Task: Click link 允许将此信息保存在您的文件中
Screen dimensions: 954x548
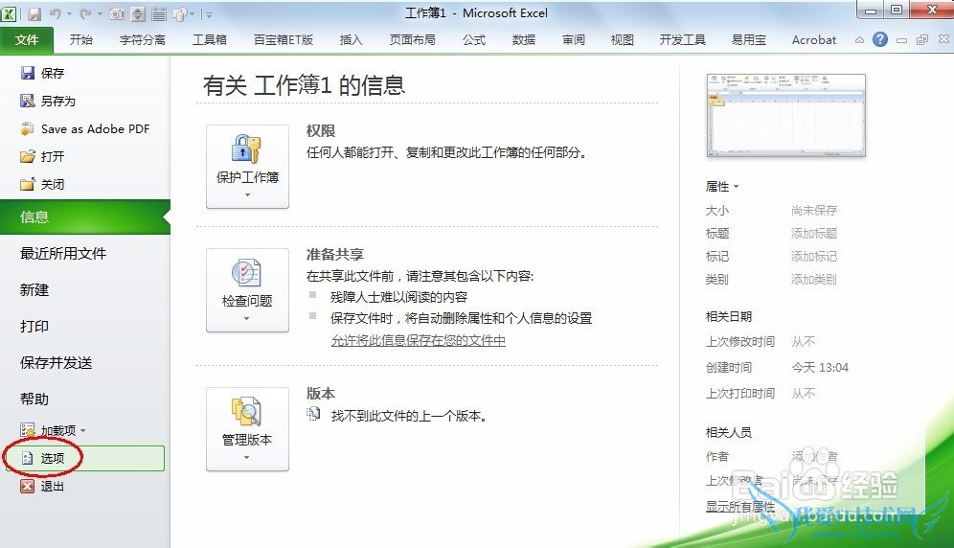Action: pyautogui.click(x=418, y=340)
